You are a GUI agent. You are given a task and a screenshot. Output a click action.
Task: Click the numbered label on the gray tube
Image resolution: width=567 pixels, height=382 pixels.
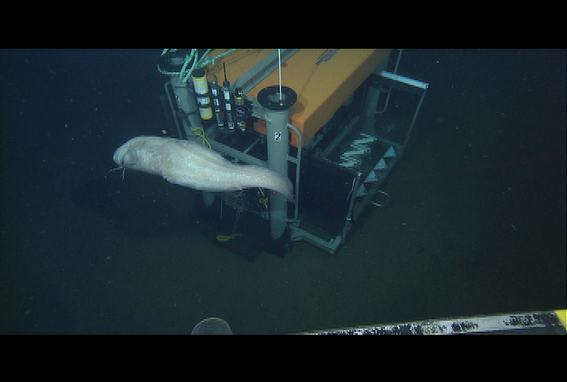click(x=277, y=136)
